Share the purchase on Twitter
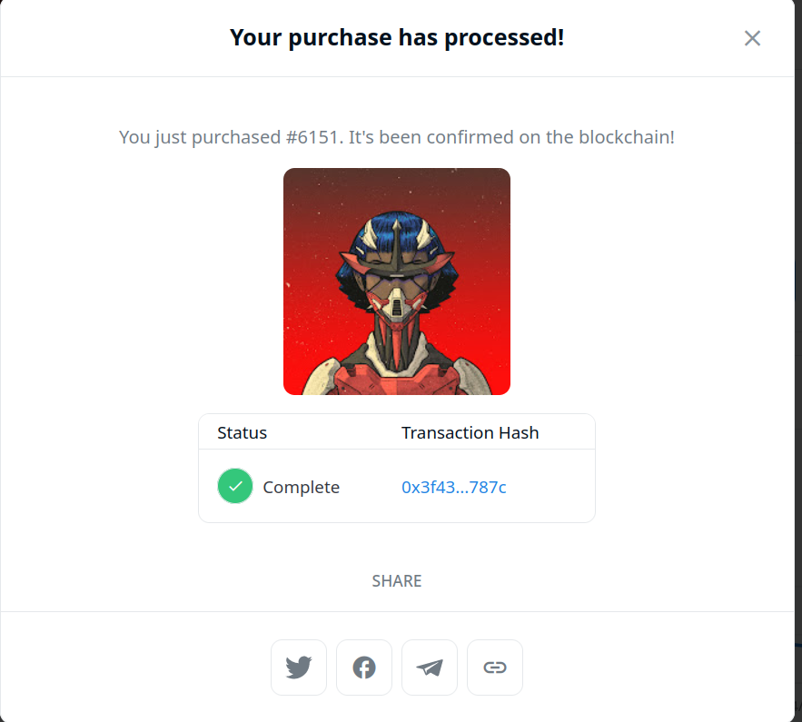Viewport: 802px width, 722px height. point(299,668)
